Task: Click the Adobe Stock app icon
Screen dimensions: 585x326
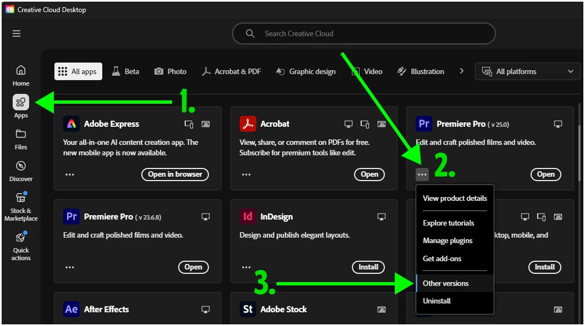Action: coord(248,309)
